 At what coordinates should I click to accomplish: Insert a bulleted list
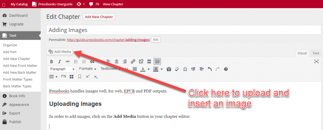click(x=76, y=61)
